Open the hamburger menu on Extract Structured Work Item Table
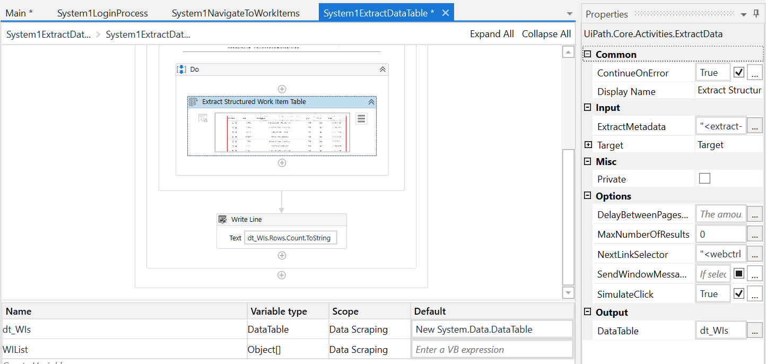Viewport: 766px width, 364px height. click(361, 118)
